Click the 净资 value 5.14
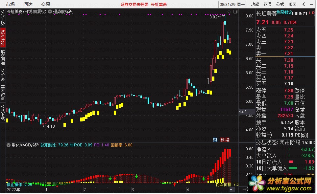The image size is (317, 194). pos(289,129)
